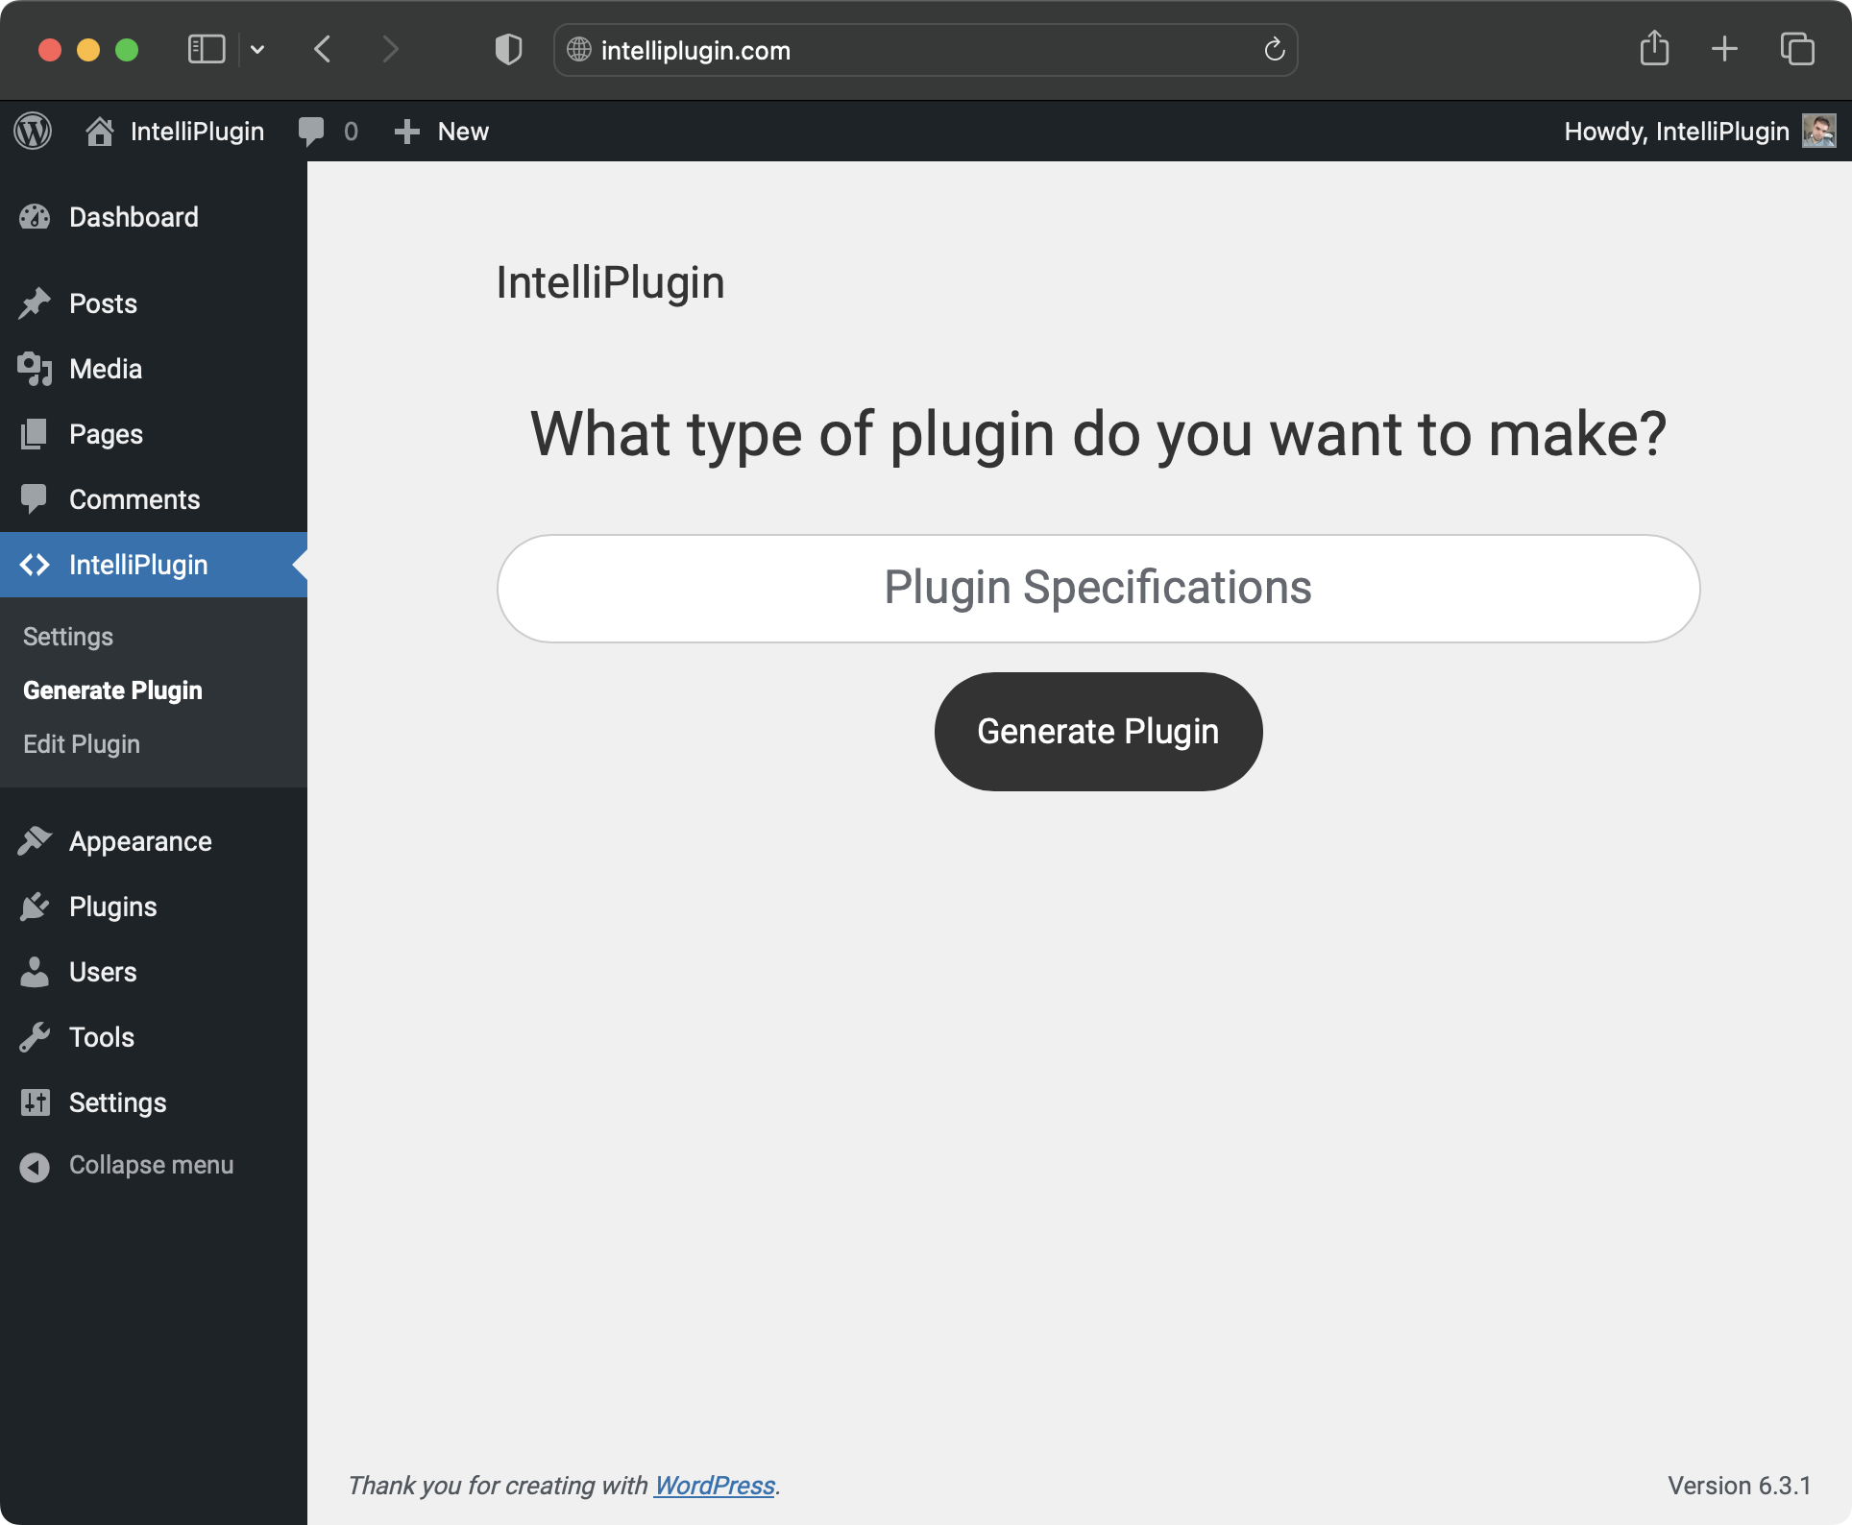This screenshot has width=1852, height=1525.
Task: Click the Posts pushpin icon
Action: (35, 303)
